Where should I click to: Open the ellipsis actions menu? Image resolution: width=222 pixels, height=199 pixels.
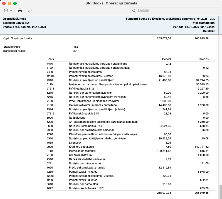(6, 11)
